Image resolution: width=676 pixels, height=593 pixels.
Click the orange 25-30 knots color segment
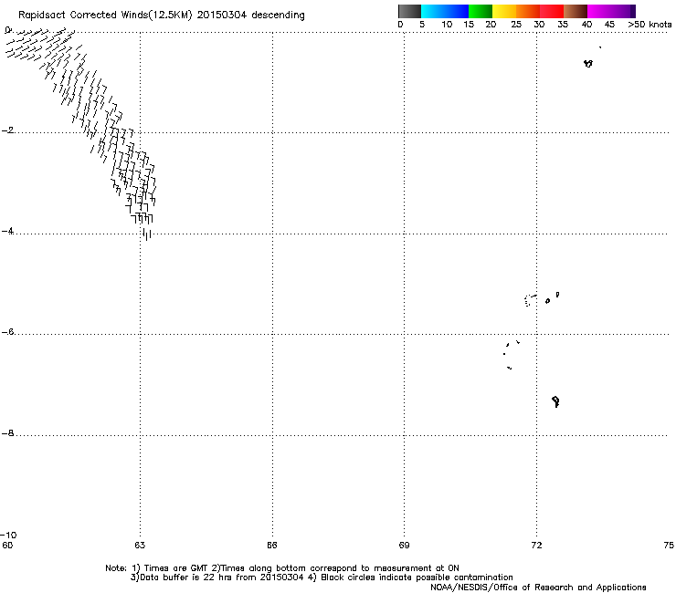[x=528, y=11]
